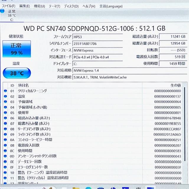Click the 電源投入回数 value 519 回
This screenshot has width=189, height=189.
[x=173, y=57]
